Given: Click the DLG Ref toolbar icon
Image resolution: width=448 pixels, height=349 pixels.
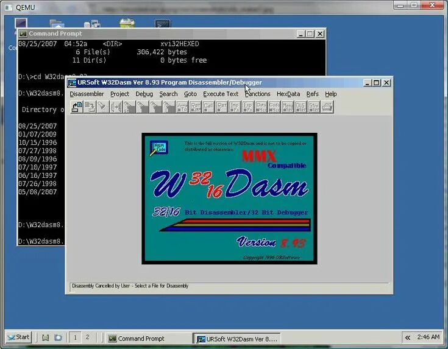Looking at the screenshot, I should pos(300,107).
